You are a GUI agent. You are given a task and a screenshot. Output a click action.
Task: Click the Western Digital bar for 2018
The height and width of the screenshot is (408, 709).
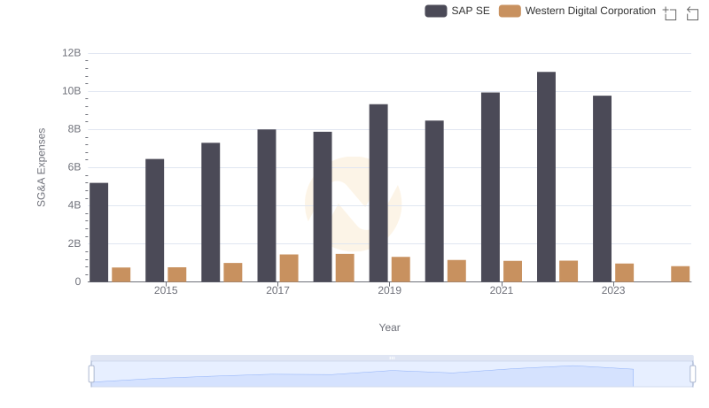[x=345, y=268]
